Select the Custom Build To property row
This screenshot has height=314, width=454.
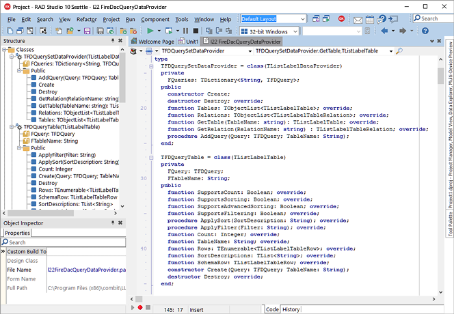point(27,252)
